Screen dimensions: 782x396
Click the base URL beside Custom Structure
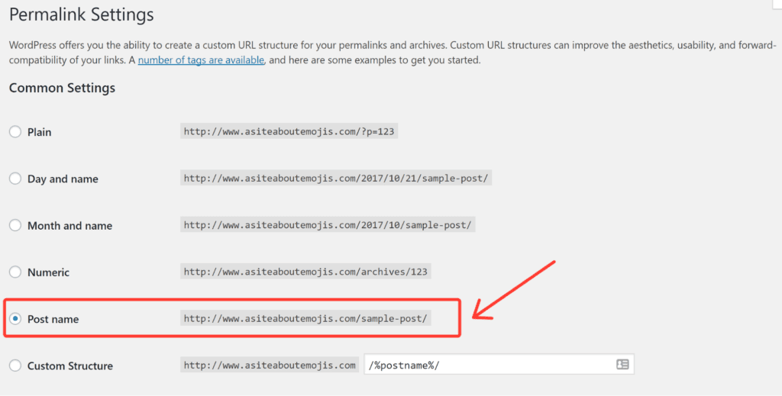tap(270, 365)
